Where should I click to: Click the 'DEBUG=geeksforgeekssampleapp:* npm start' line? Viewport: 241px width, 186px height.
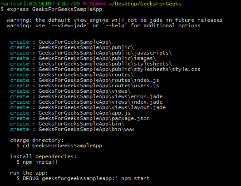(x=83, y=178)
